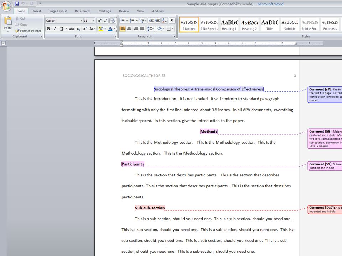This screenshot has width=342, height=256.
Task: Select the Comment [s7] balloon
Action: 325,95
